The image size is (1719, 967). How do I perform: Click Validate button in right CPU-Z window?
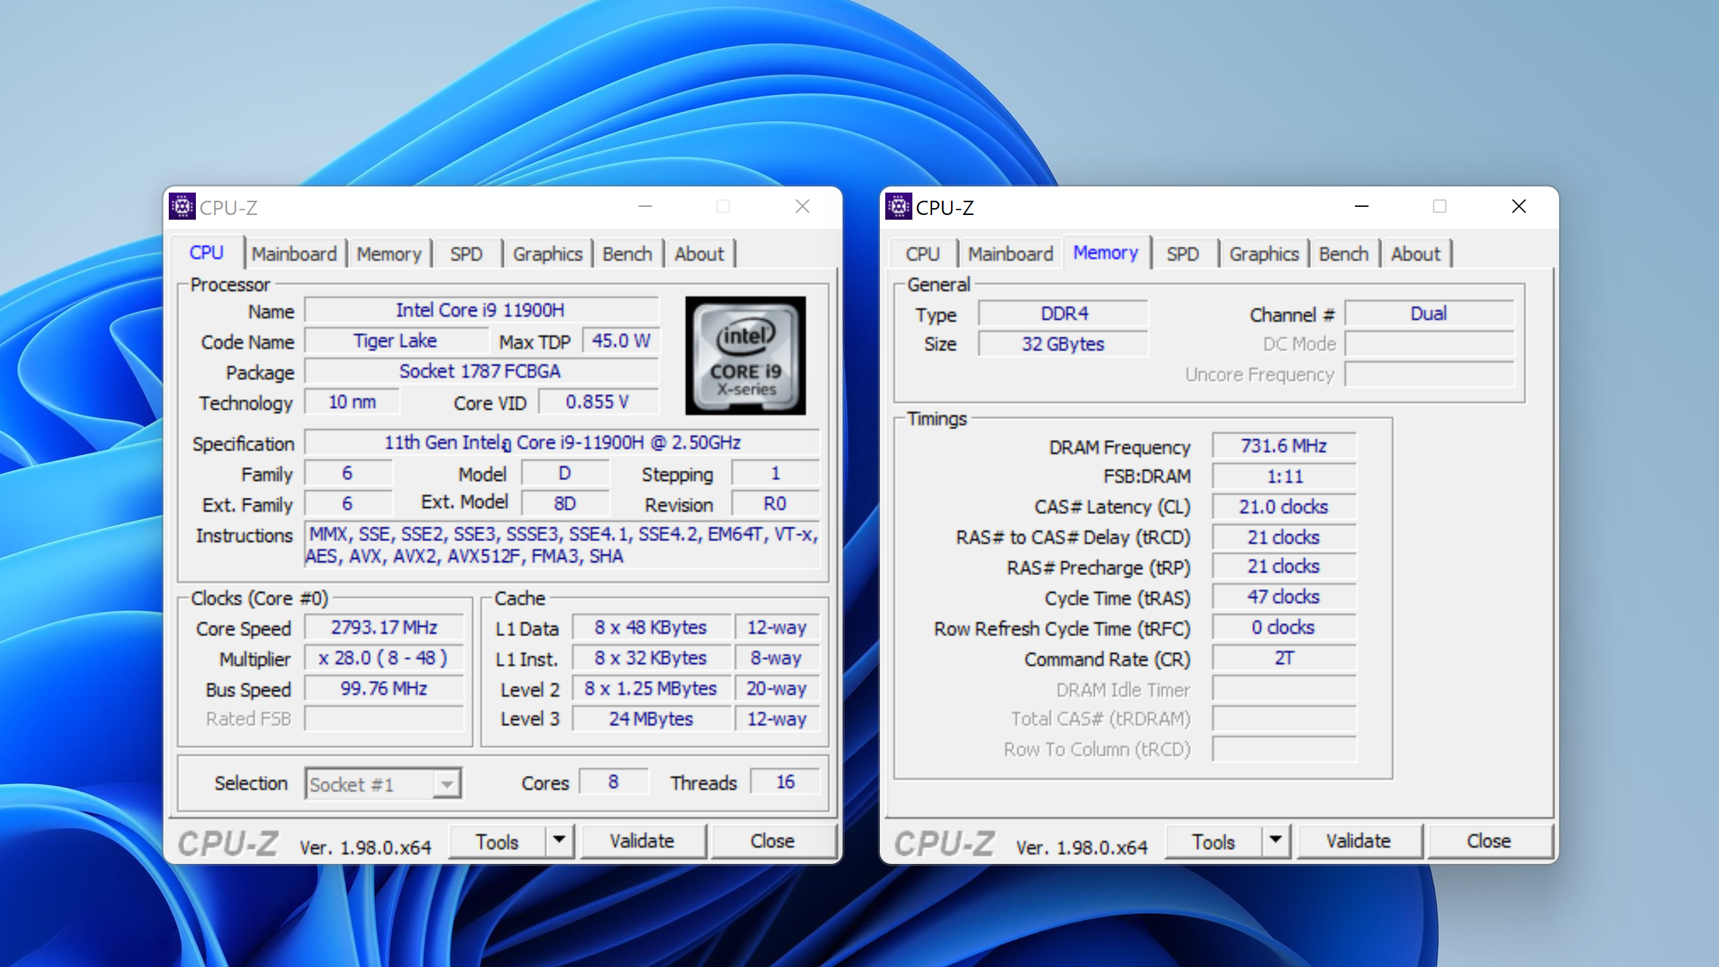click(1358, 841)
